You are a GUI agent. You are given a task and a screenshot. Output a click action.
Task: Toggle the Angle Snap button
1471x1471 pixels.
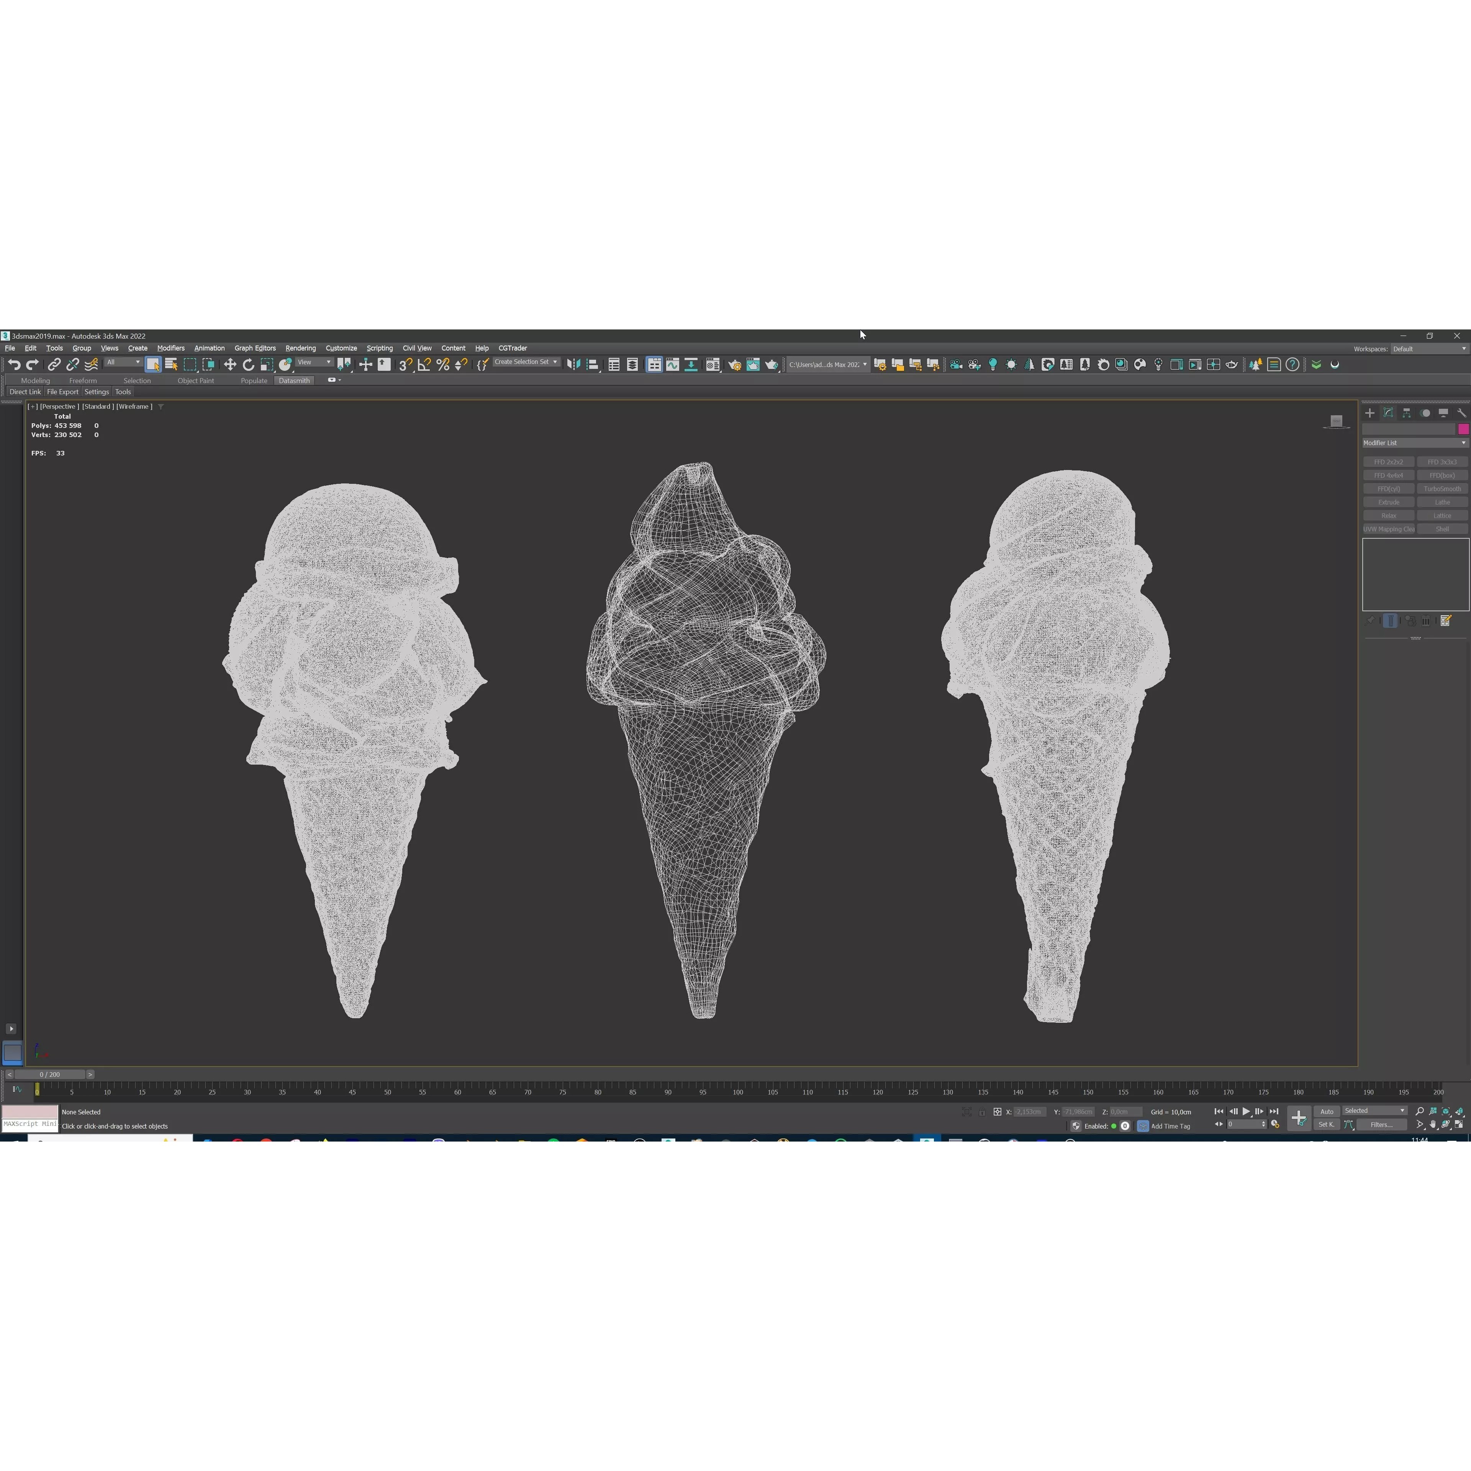(423, 365)
